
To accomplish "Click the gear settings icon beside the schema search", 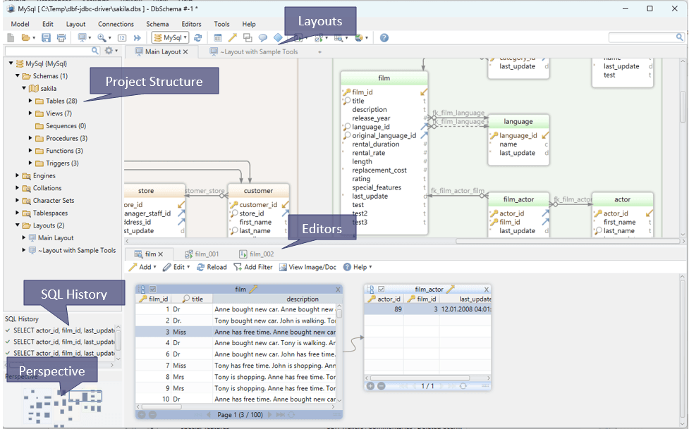I will [x=110, y=51].
